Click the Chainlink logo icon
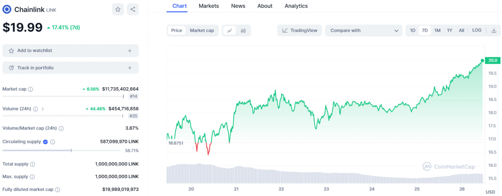This screenshot has width=502, height=196. (7, 9)
